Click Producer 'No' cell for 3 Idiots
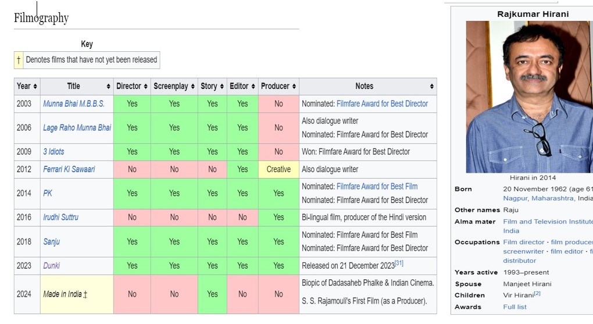This screenshot has width=593, height=324. click(x=278, y=152)
